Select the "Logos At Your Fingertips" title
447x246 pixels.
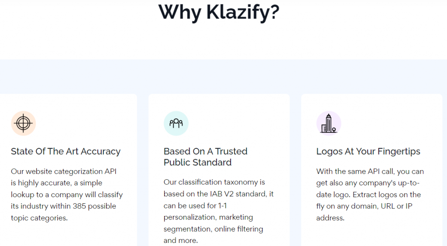click(x=368, y=151)
